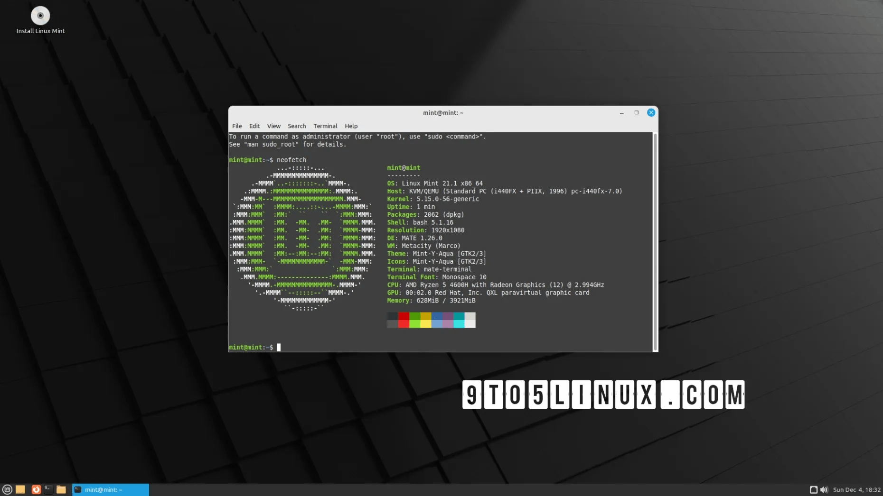Click the 'Terminal: mate-terminal' line
883x496 pixels.
tap(429, 269)
